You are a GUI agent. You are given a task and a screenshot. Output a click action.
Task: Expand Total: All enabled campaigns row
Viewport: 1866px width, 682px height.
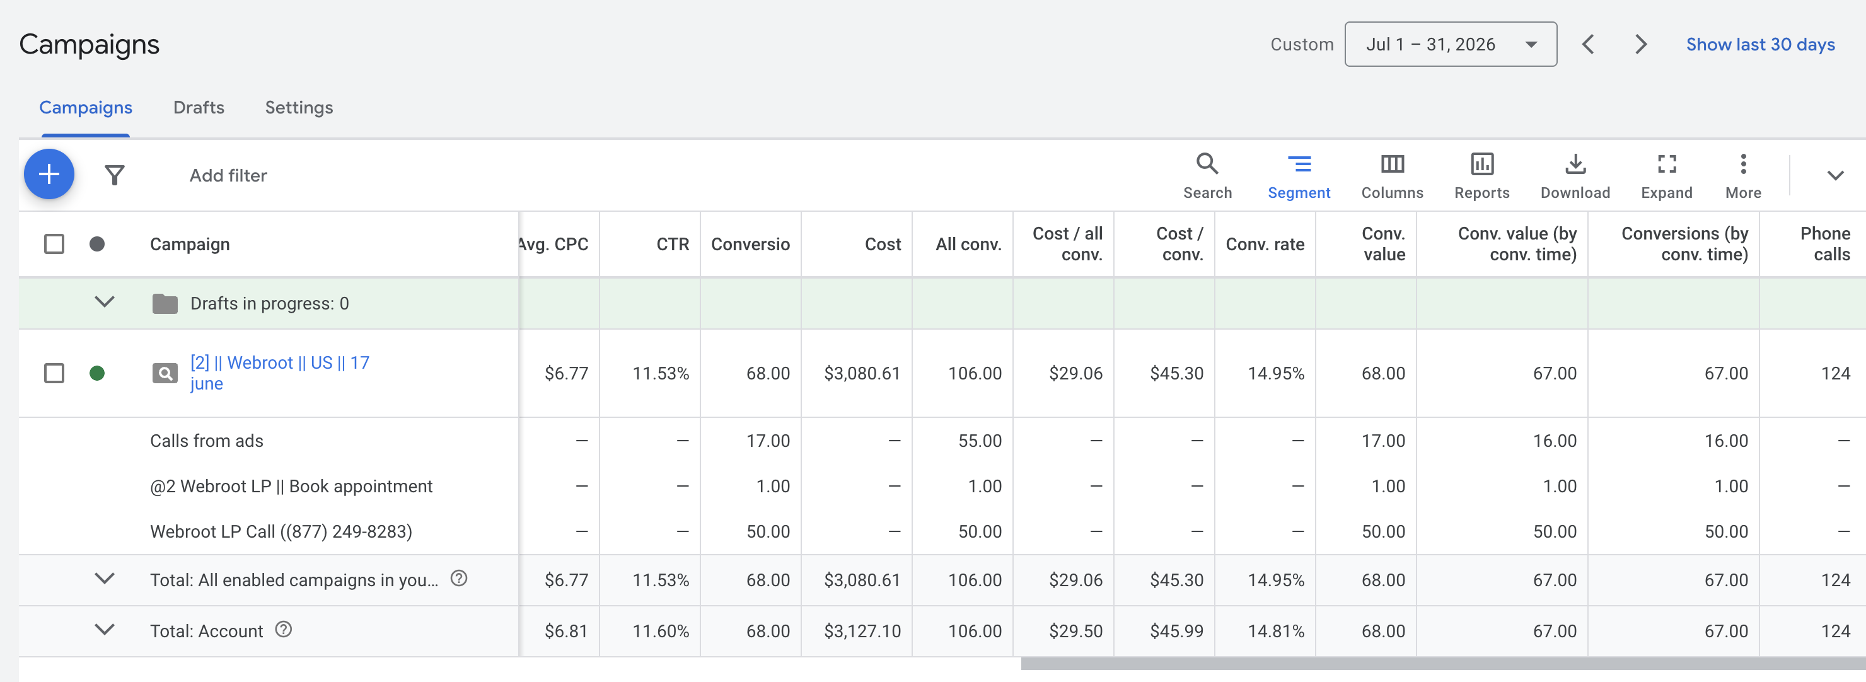click(105, 579)
